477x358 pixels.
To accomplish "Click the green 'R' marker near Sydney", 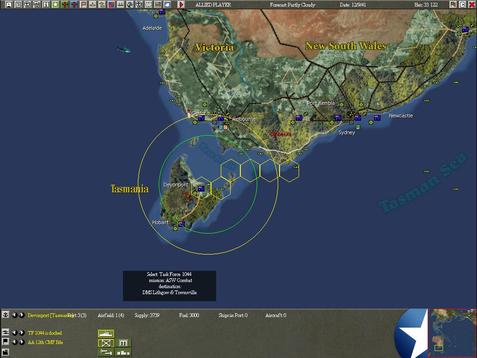I will point(358,127).
